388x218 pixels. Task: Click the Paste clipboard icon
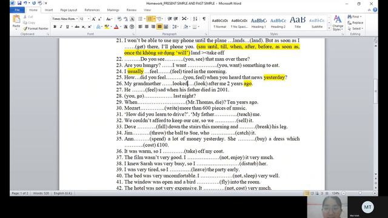[x=16, y=19]
